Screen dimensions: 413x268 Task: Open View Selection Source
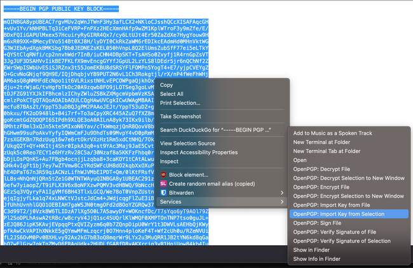click(187, 144)
